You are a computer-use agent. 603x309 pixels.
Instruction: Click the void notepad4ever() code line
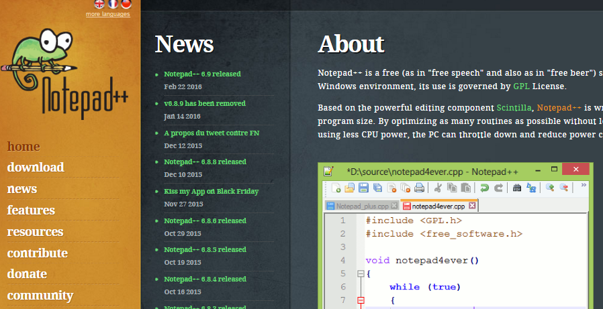click(422, 261)
